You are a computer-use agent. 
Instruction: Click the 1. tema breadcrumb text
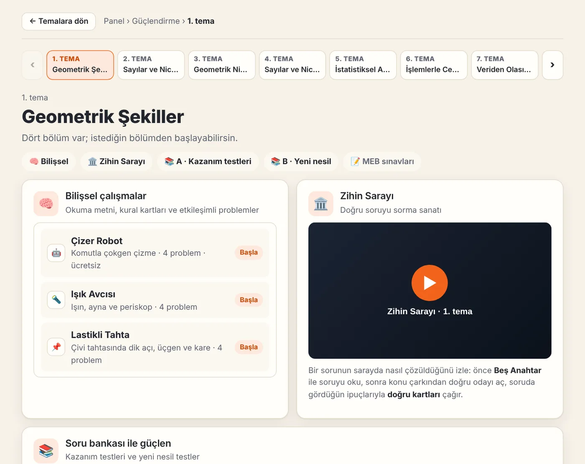point(201,21)
